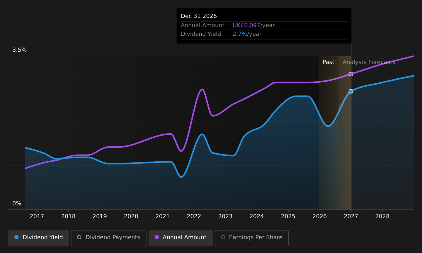Click the 3.5% y-axis label
This screenshot has height=253, width=422.
click(19, 50)
